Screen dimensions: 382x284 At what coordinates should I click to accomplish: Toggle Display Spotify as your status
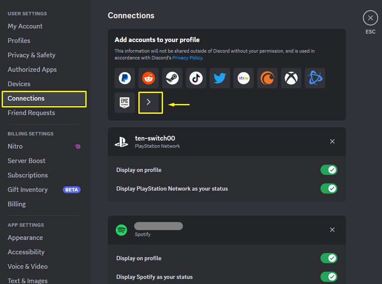pos(329,277)
